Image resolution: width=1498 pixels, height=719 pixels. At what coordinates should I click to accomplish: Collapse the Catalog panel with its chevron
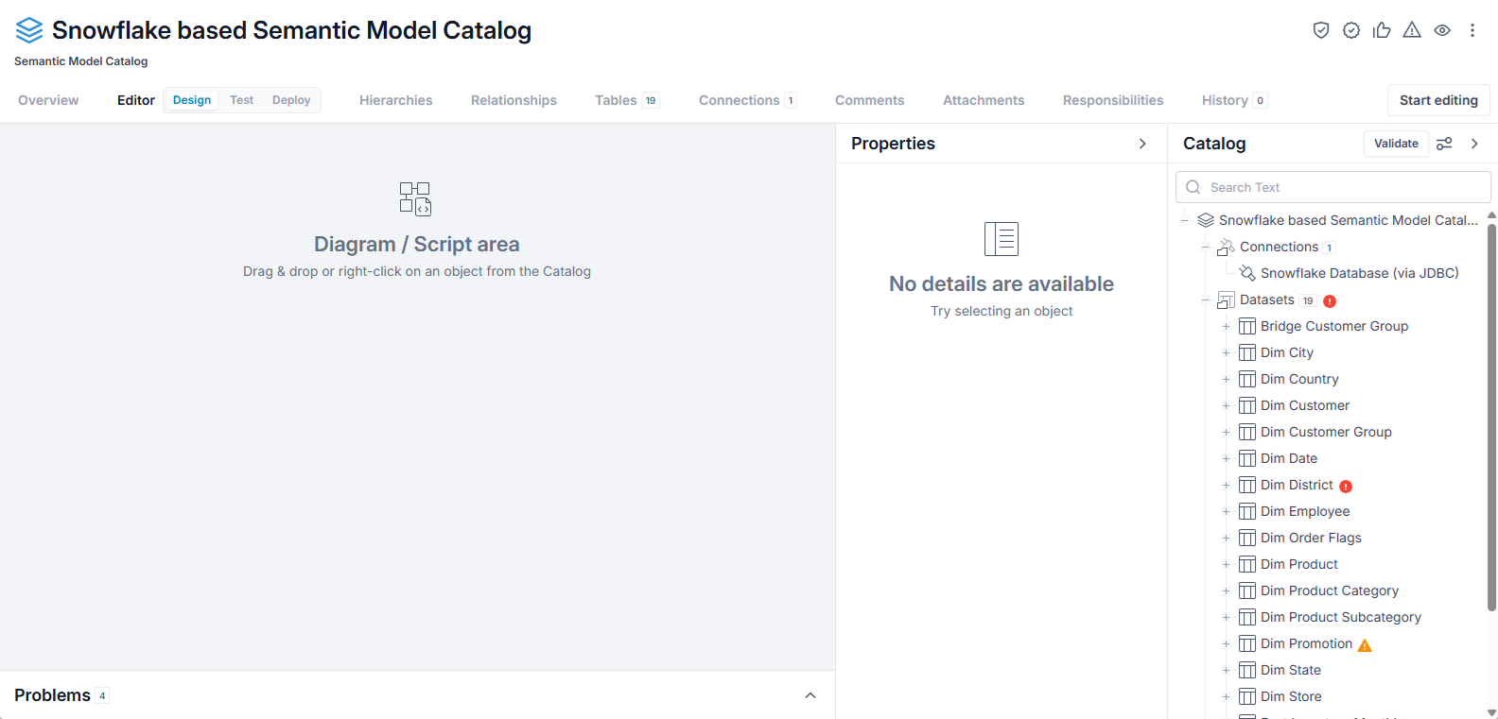[1474, 144]
